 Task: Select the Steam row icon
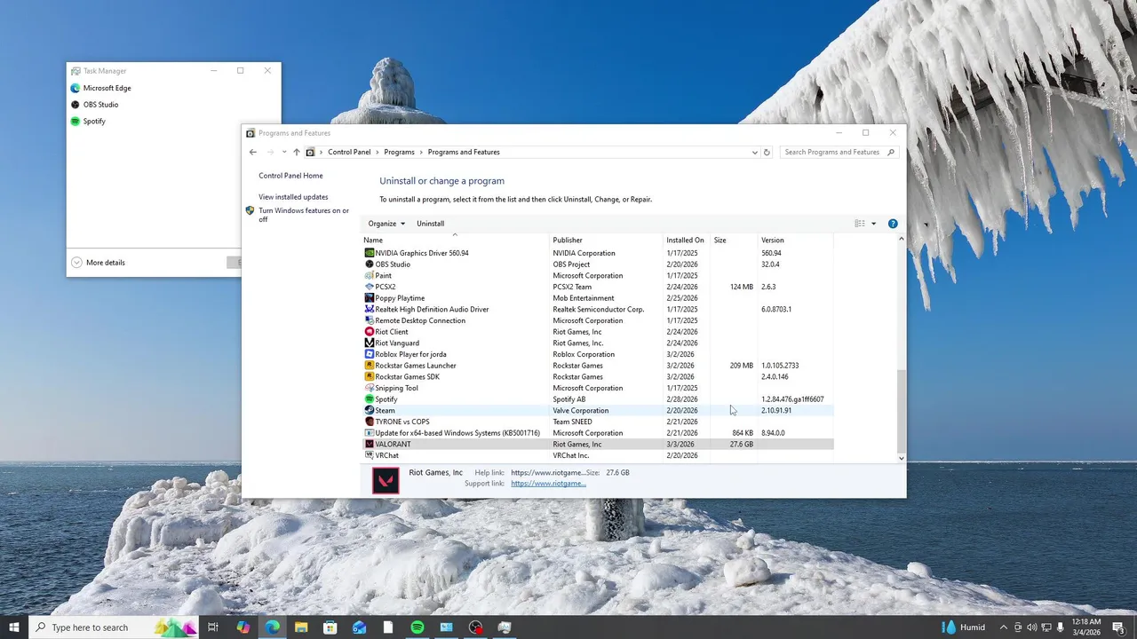point(370,410)
